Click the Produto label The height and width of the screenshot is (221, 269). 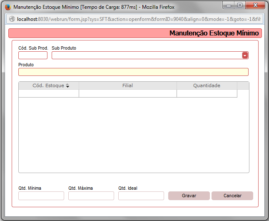click(26, 65)
